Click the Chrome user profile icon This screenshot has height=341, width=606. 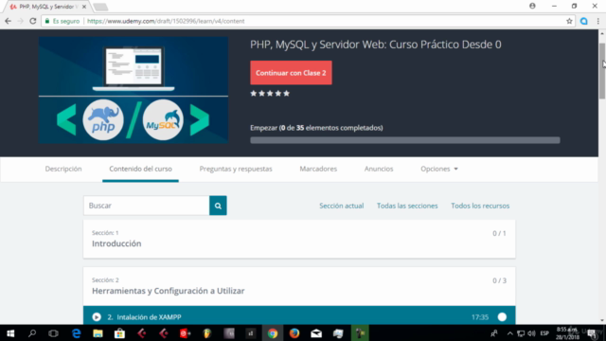pyautogui.click(x=532, y=6)
